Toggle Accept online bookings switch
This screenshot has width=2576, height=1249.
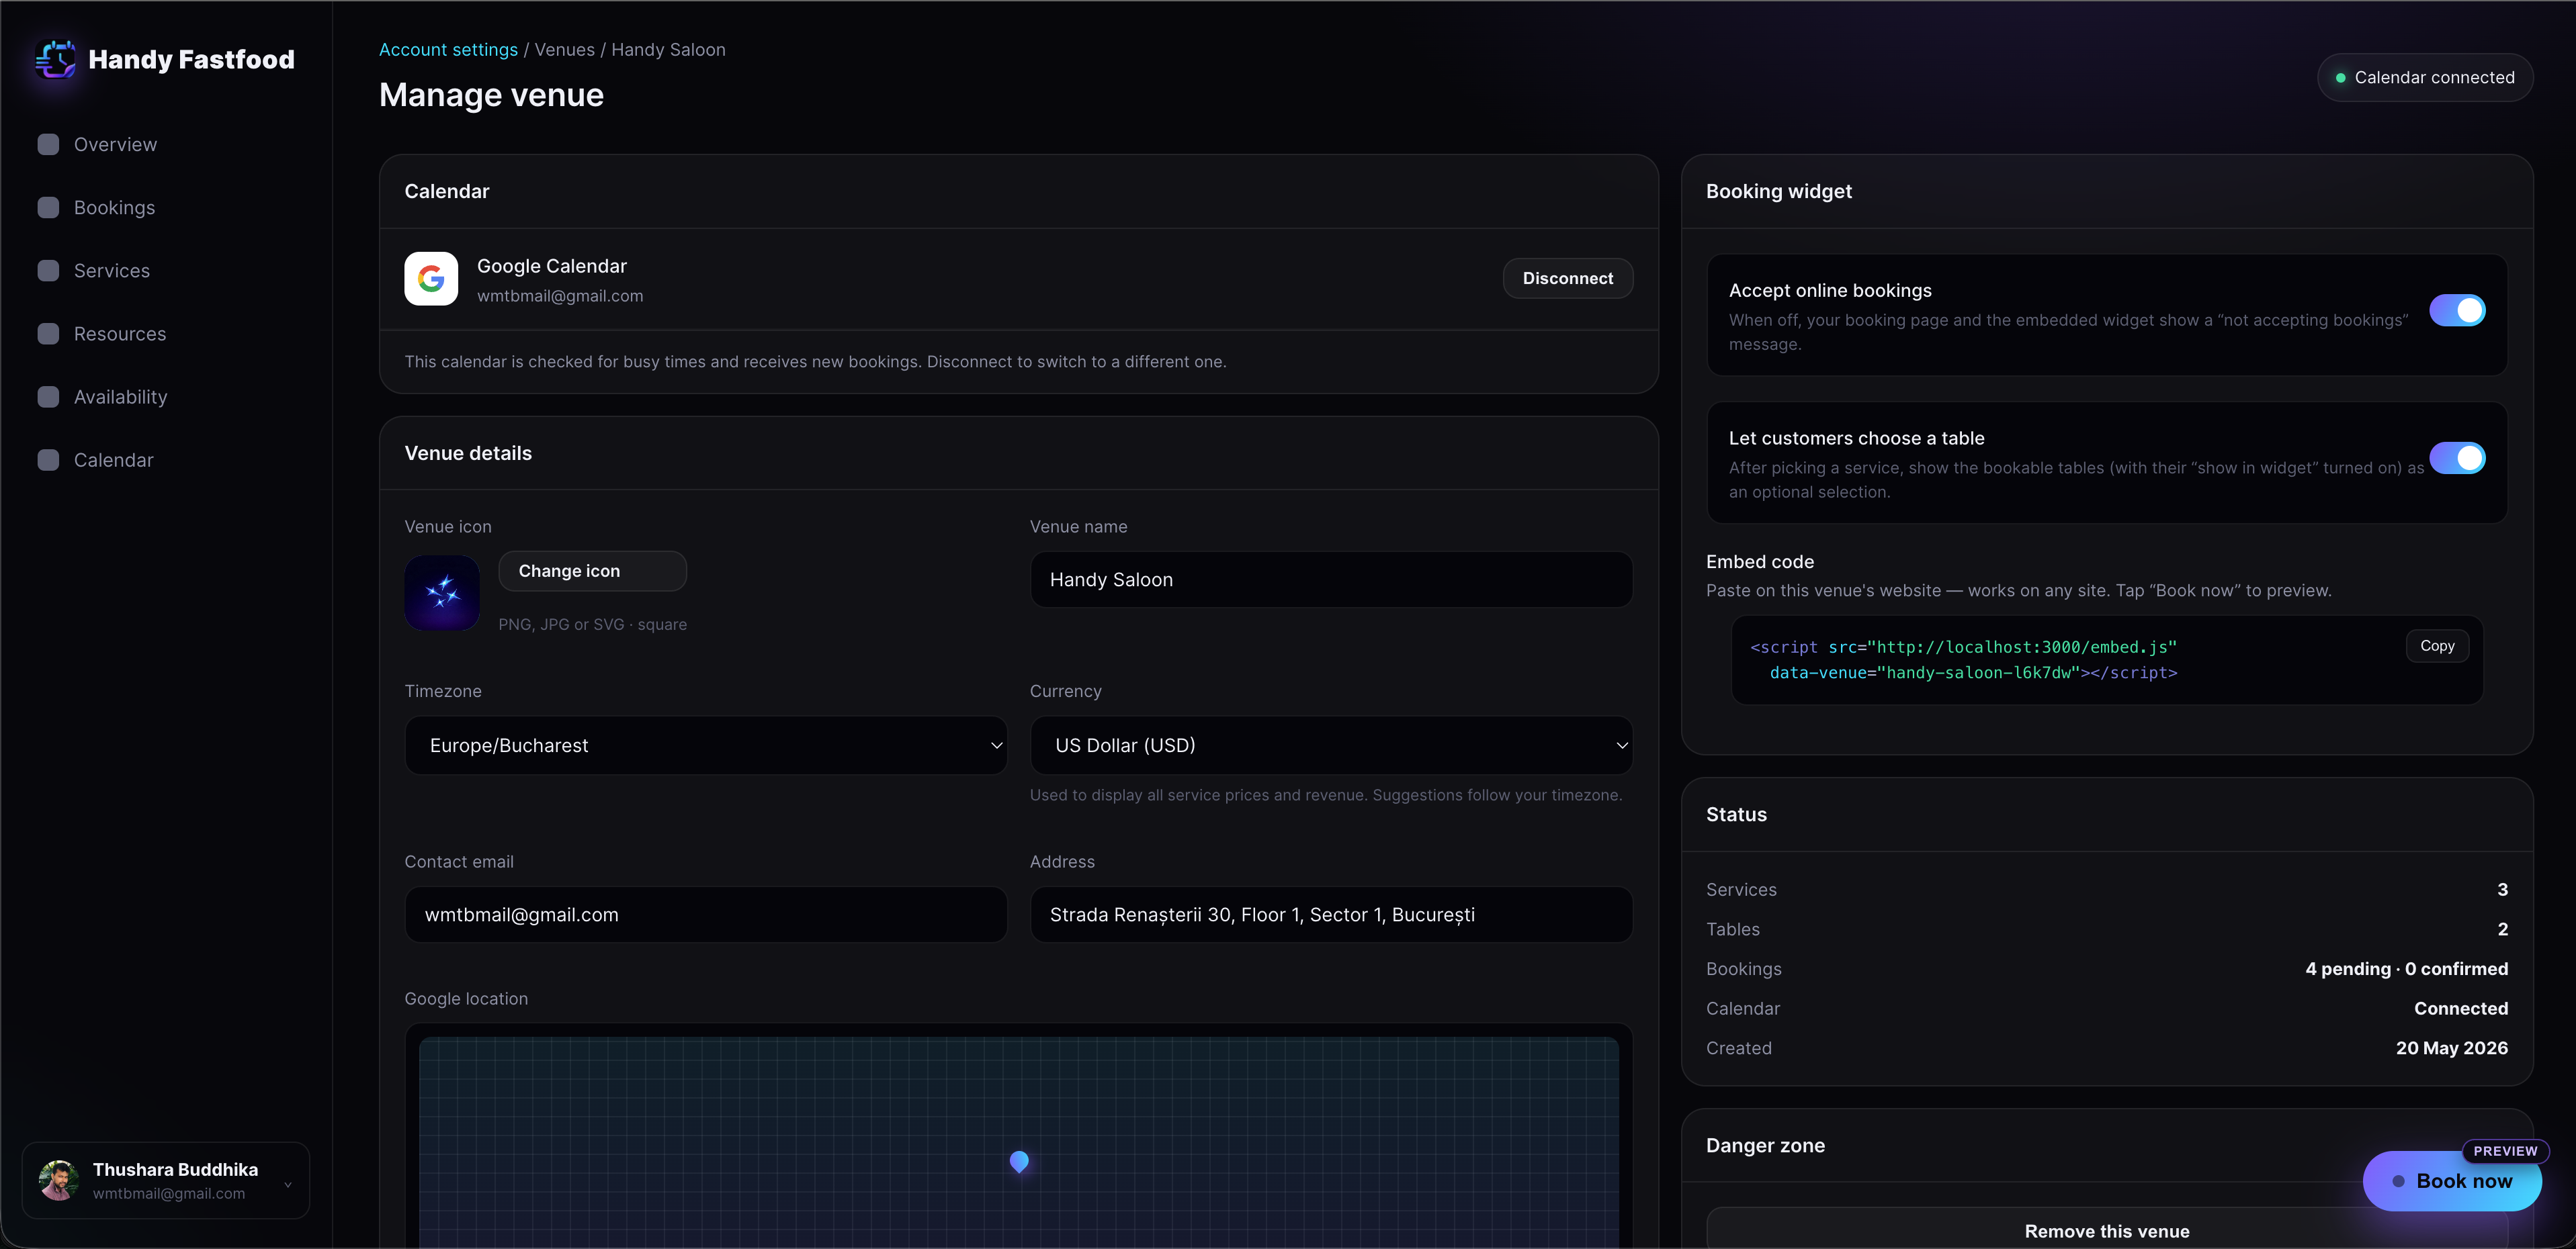point(2457,310)
